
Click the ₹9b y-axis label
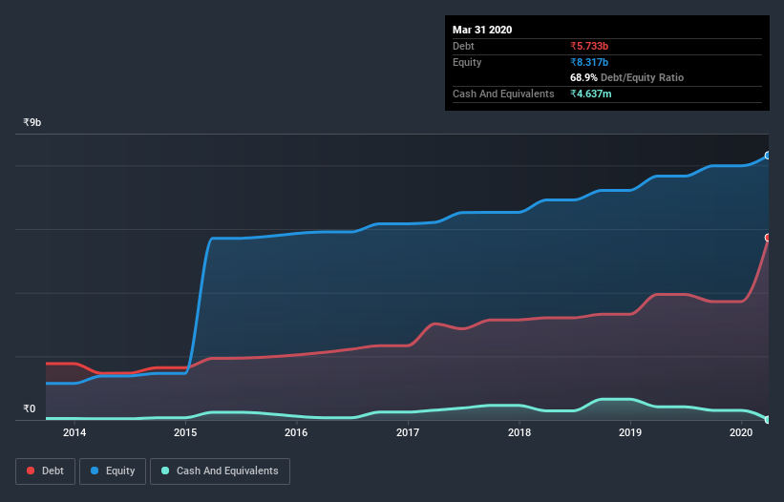point(32,122)
